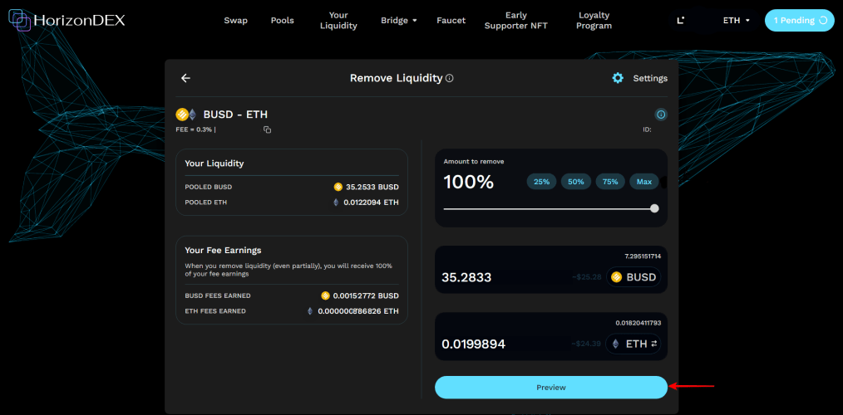Image resolution: width=843 pixels, height=415 pixels.
Task: Open the Settings gear icon
Action: point(618,78)
